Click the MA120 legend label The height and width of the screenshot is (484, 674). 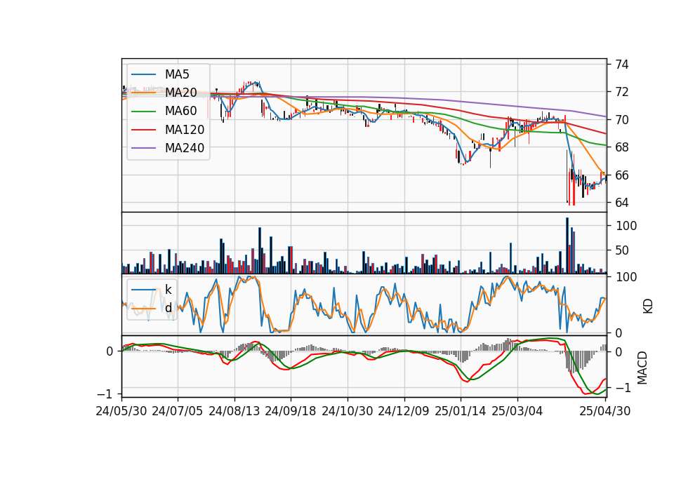[185, 130]
